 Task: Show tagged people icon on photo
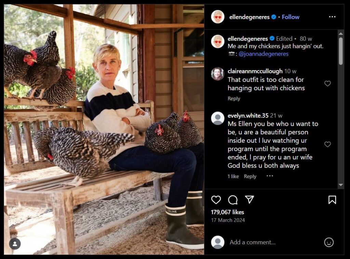pos(15,244)
